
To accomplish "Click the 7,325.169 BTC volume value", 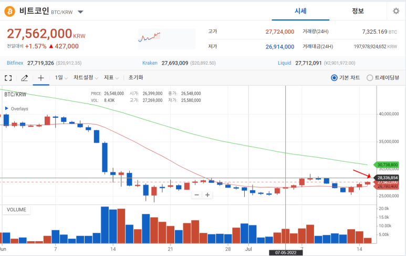I will tap(379, 32).
